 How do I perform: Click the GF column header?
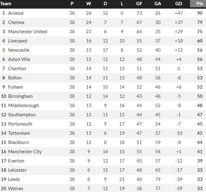[139, 4]
